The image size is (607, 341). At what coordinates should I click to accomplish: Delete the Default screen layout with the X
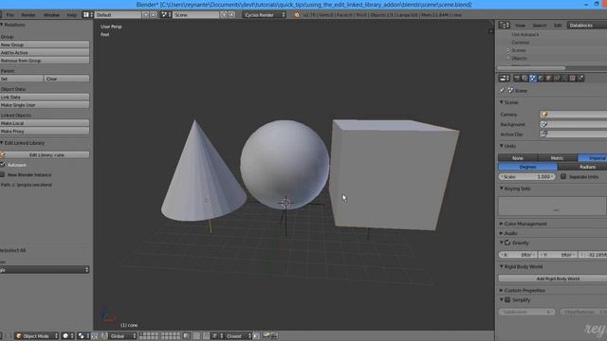point(154,15)
